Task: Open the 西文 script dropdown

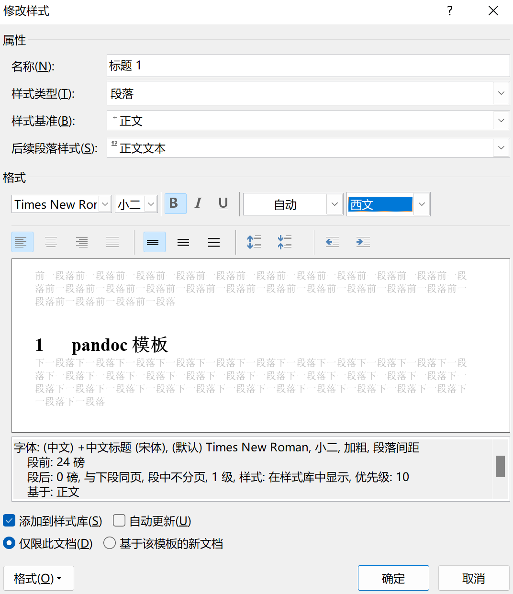Action: click(422, 204)
